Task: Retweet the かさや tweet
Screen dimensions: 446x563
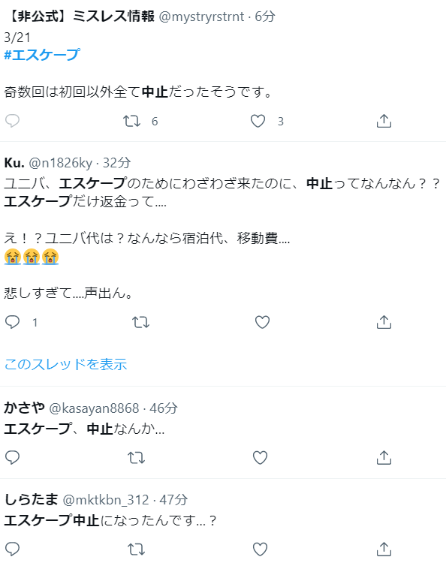Action: [136, 457]
